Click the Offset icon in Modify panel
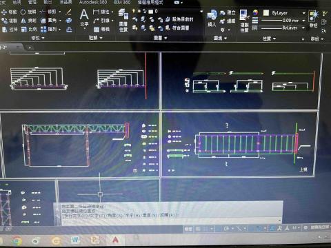This screenshot has height=248, width=331. pos(69,29)
